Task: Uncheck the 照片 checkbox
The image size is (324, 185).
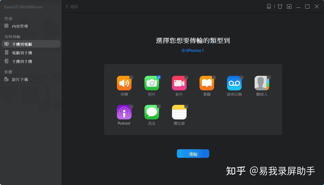Action: point(159,77)
